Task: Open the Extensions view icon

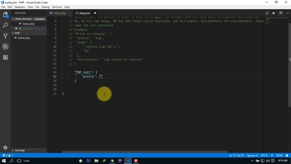Action: tap(5, 57)
